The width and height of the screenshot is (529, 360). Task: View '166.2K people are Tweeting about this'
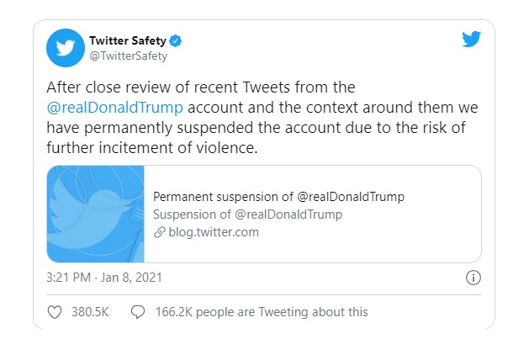click(x=262, y=312)
